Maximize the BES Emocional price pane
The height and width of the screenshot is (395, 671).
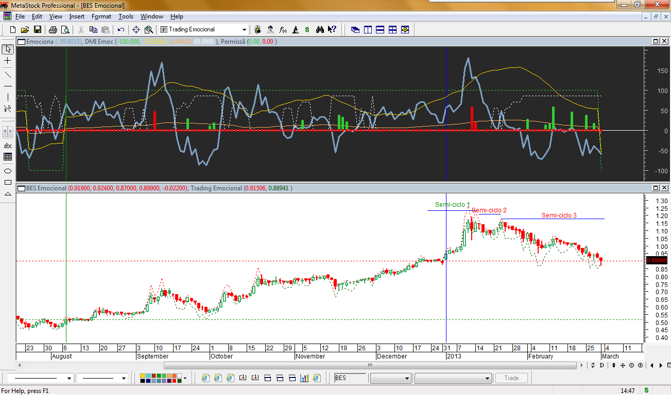(656, 188)
